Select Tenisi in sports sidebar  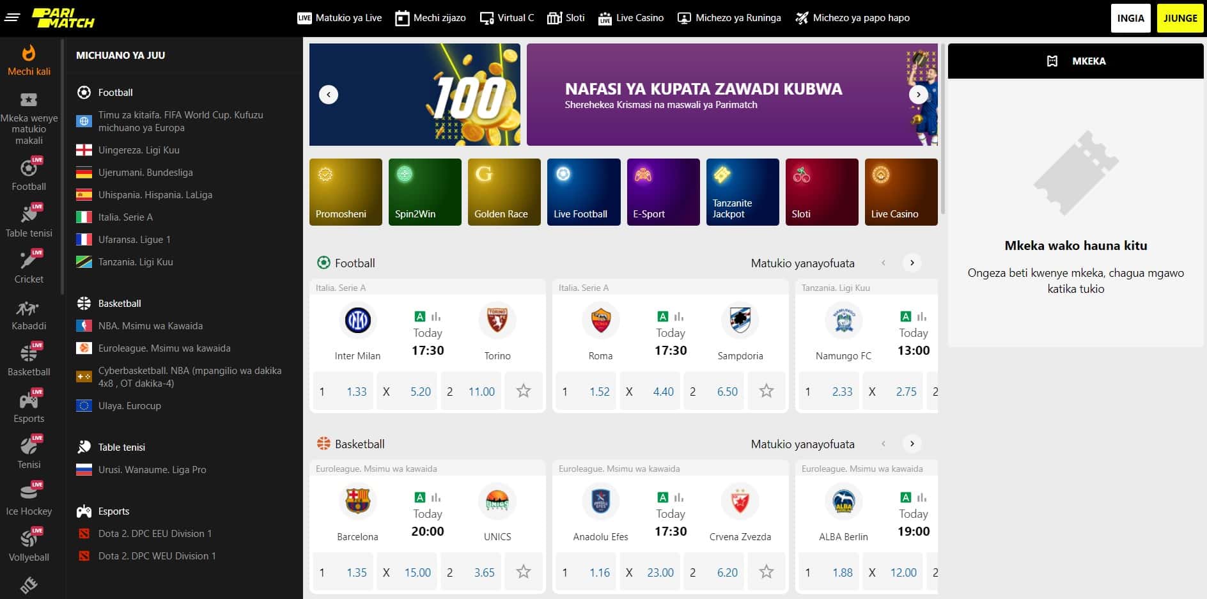29,452
